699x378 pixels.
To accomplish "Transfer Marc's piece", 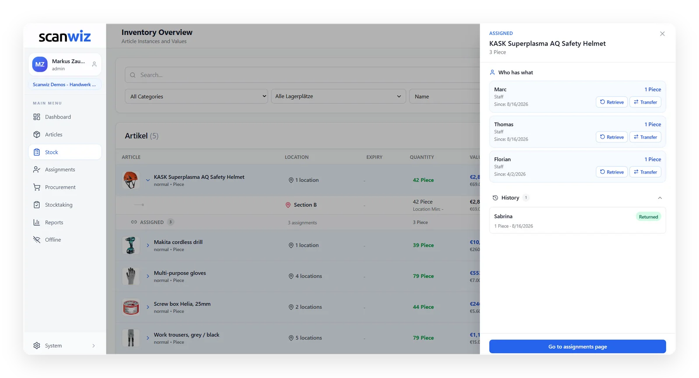I will coord(645,102).
